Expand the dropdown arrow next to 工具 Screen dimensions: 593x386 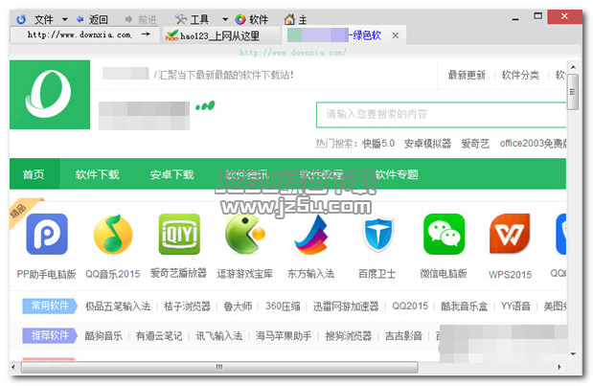(x=225, y=19)
